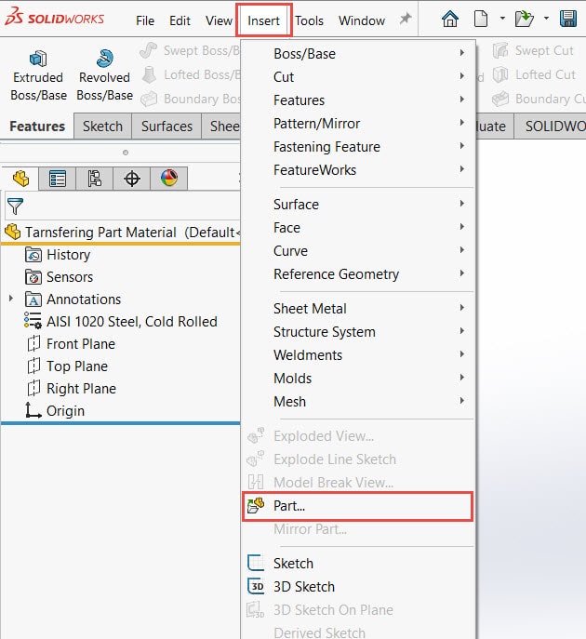Expand the Mesh submenu arrow

point(462,400)
